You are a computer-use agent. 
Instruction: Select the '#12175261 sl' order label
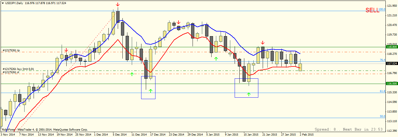point(11,72)
